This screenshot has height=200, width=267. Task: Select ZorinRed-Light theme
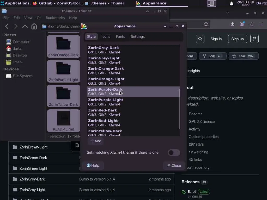(133, 123)
